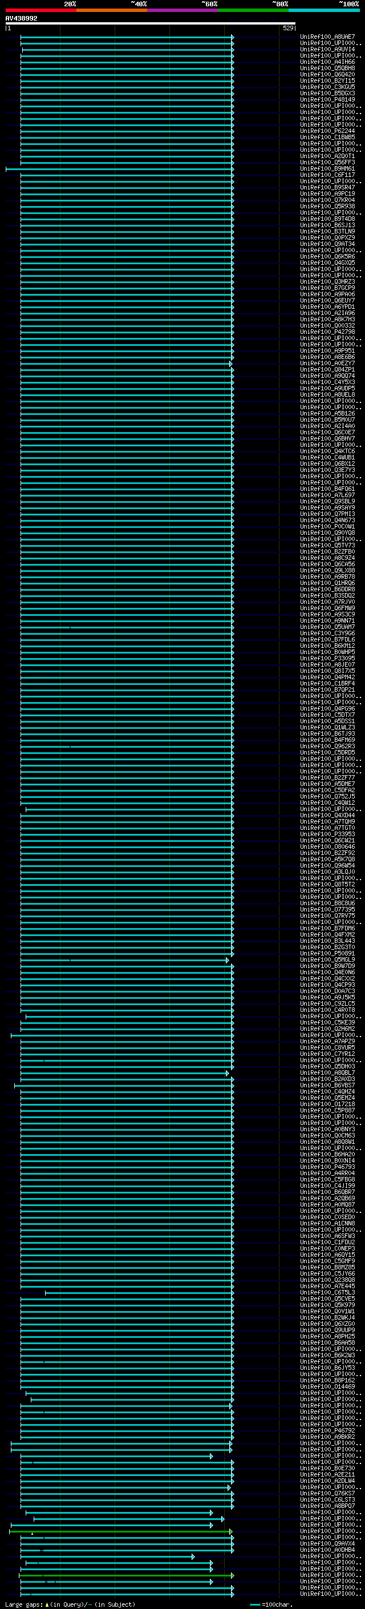
Task: Select hit UniRef100_A6YPD1
Action: click(x=327, y=307)
